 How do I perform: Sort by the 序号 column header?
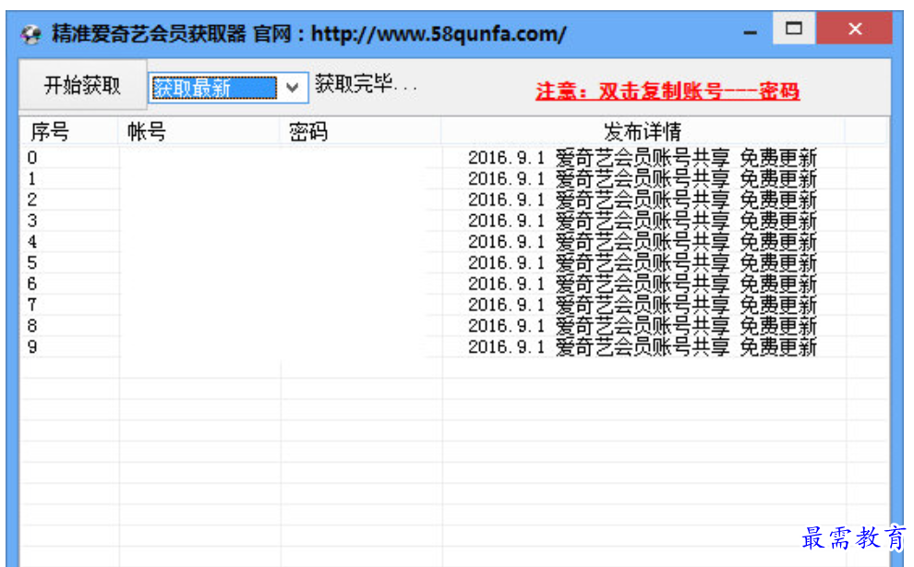pos(69,132)
